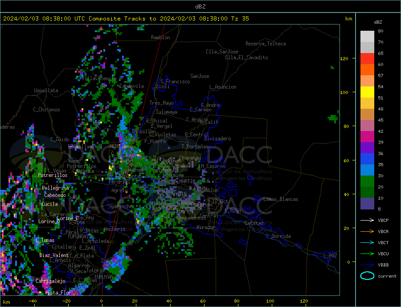Select the magenta swatch between 42 and 39

(367, 137)
